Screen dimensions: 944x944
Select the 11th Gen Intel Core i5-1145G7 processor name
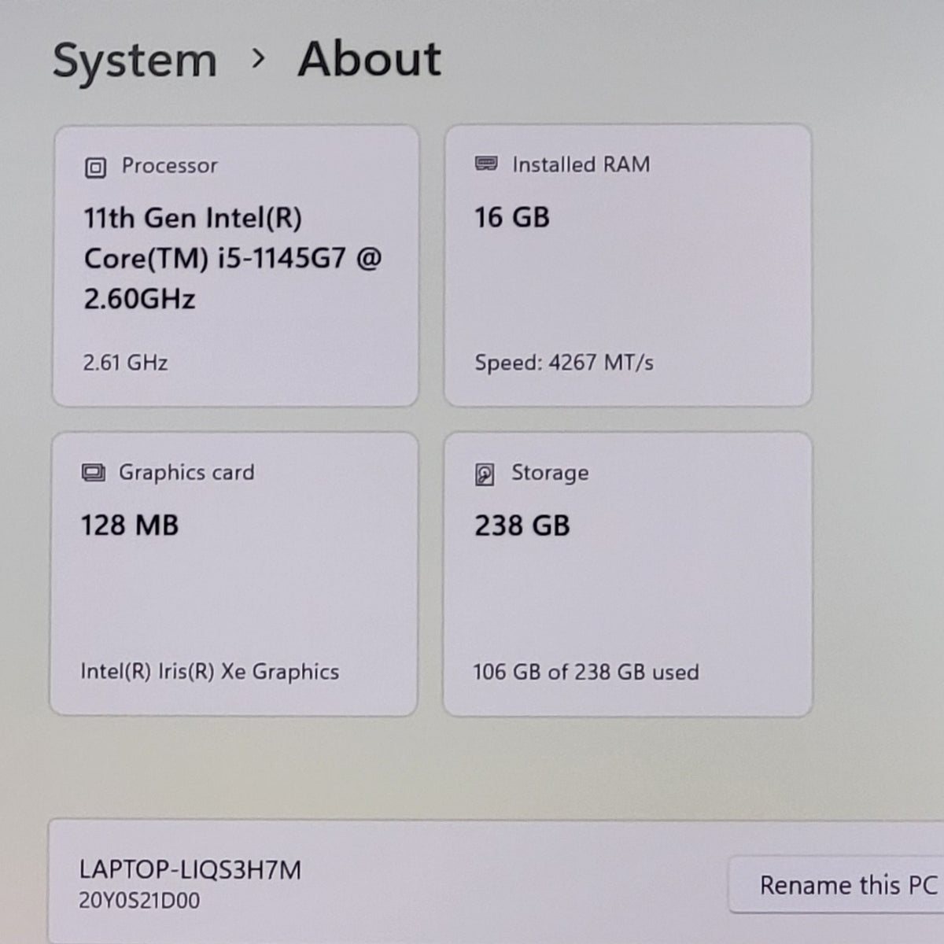[233, 258]
